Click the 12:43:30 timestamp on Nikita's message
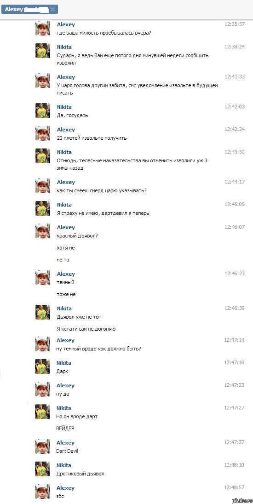This screenshot has width=253, height=504. [x=235, y=152]
